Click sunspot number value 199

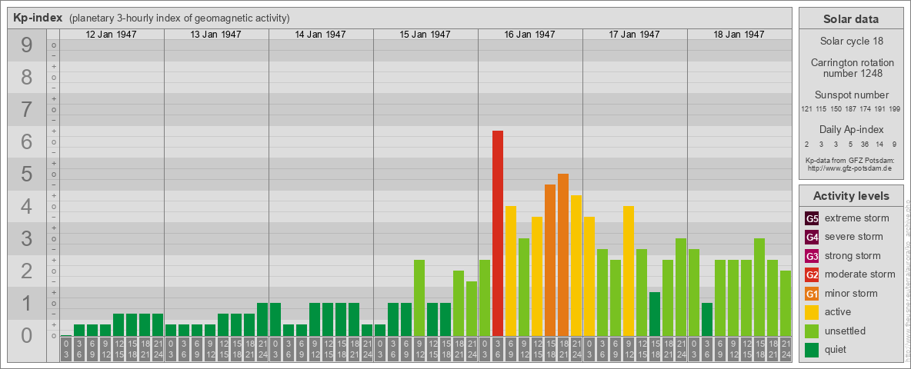click(895, 109)
